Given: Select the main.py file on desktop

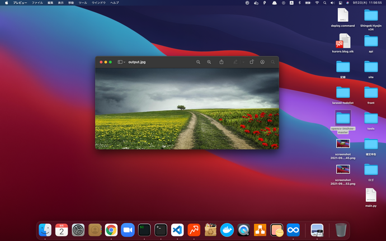Looking at the screenshot, I should (371, 195).
